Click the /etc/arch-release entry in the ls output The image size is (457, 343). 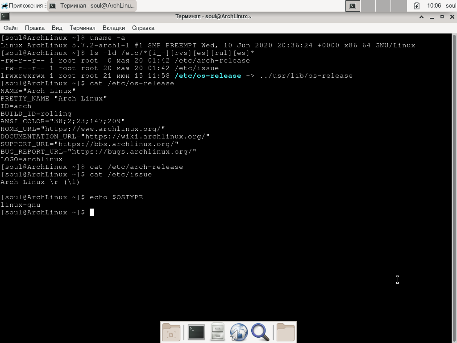tap(212, 61)
